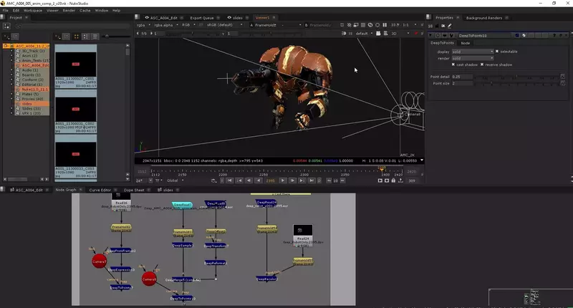Toggle the receive shadow checkbox

[x=482, y=64]
